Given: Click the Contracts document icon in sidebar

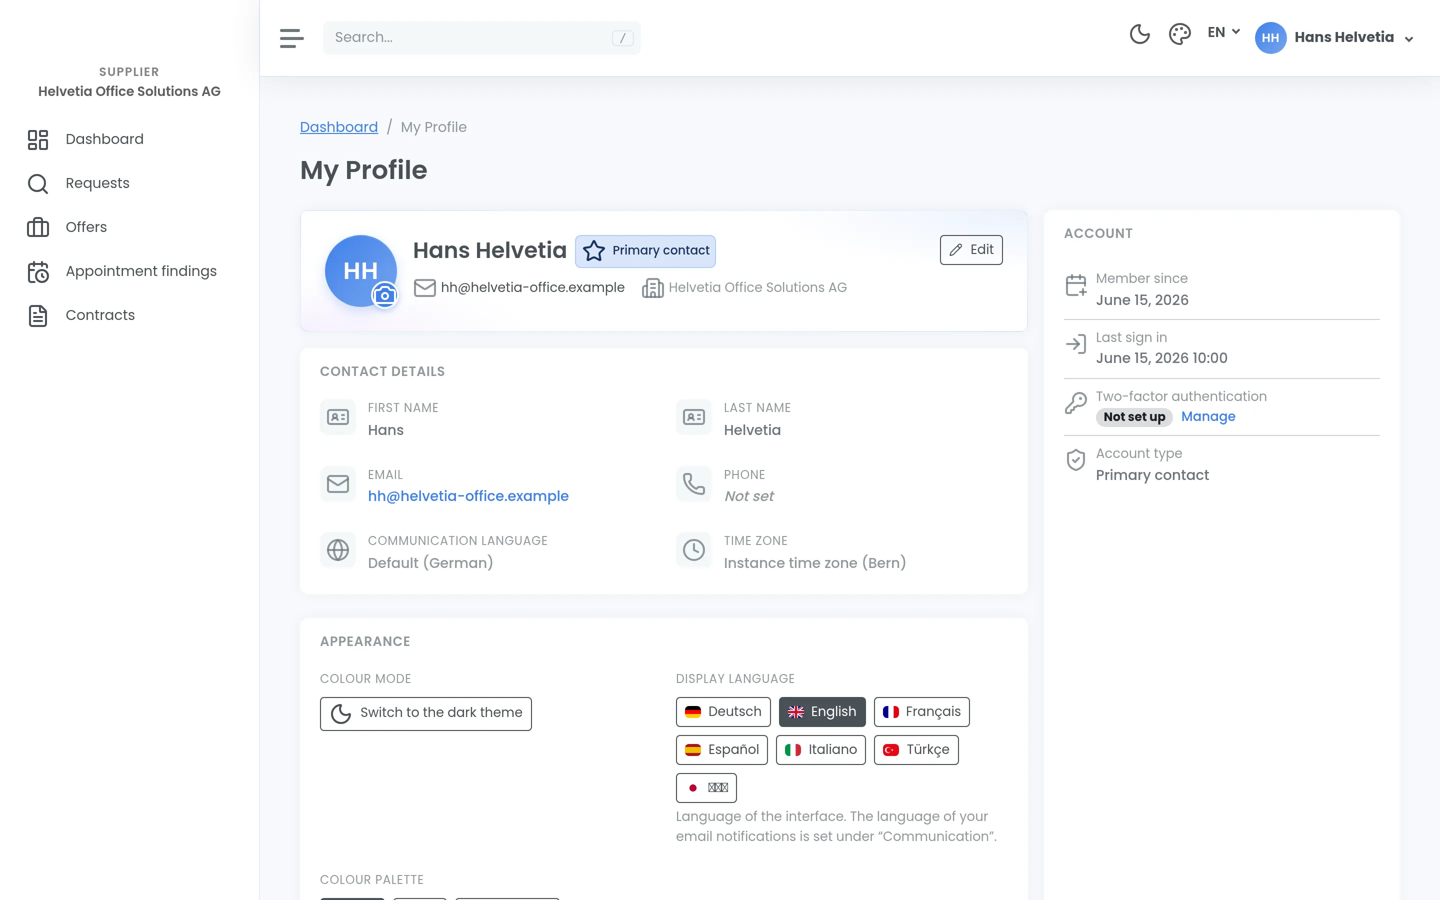Looking at the screenshot, I should pyautogui.click(x=38, y=316).
